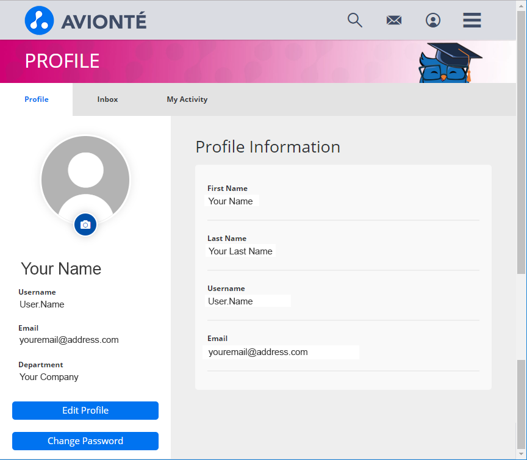Click the profile avatar picture
The width and height of the screenshot is (527, 460).
click(x=85, y=180)
